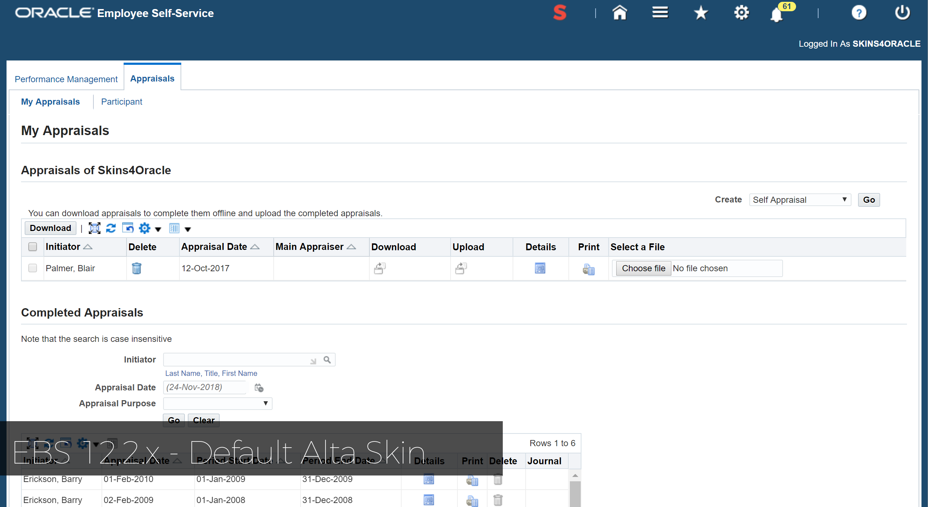This screenshot has width=928, height=507.
Task: Select '12-Oct-2017' appraisal date cell
Action: 205,268
